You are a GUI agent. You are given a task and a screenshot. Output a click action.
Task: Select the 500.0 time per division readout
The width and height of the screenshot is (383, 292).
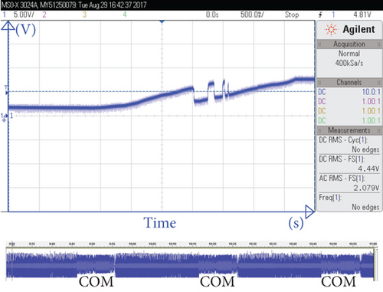[252, 15]
